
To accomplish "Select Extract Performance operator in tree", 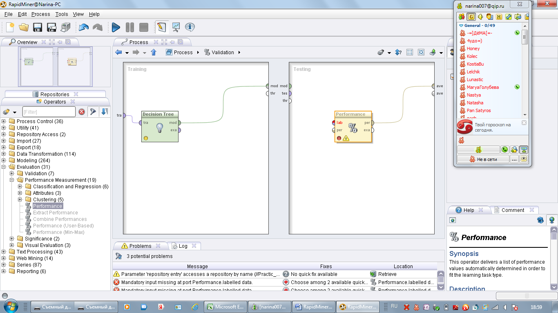I will pyautogui.click(x=55, y=213).
